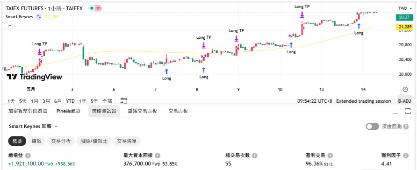Collapse the indicator legend chevron
This screenshot has height=170, width=417.
[9, 26]
